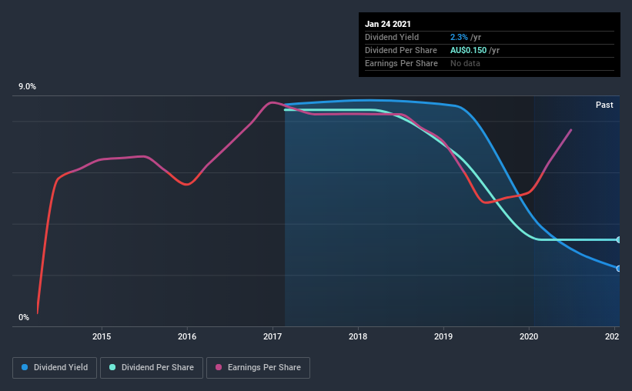Click the Dividend Yield endpoint marker
The image size is (632, 391).
[618, 269]
